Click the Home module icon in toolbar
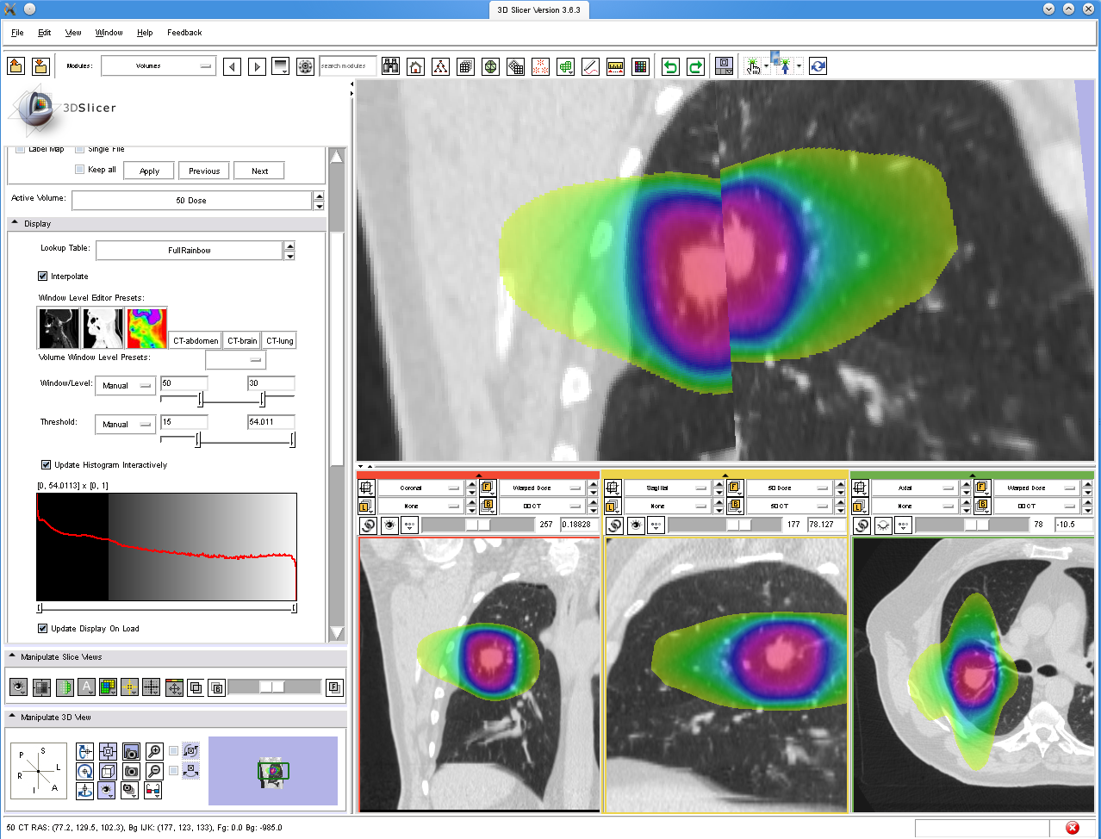 point(415,66)
